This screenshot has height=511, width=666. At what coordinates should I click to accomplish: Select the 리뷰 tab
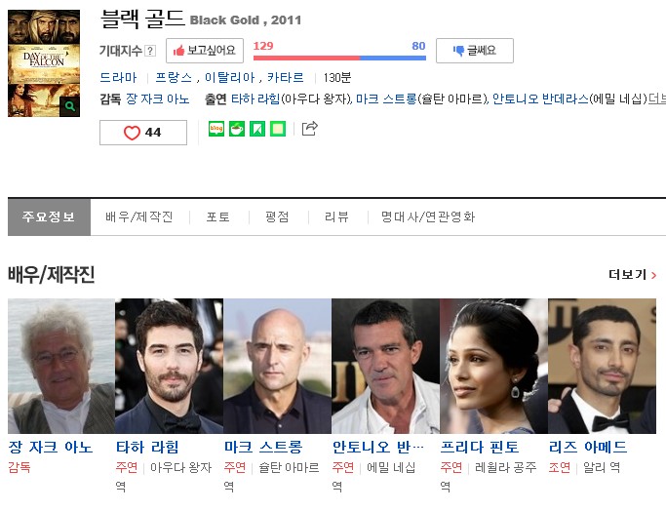(336, 217)
